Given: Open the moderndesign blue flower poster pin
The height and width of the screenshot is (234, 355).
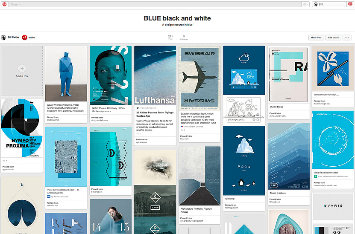Looking at the screenshot, I should click(333, 69).
